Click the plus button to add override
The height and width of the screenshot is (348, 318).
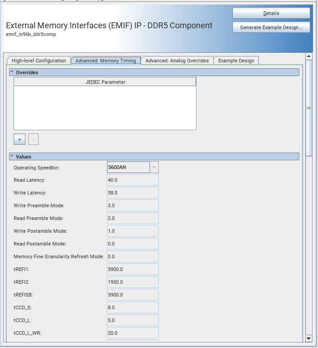pos(19,139)
